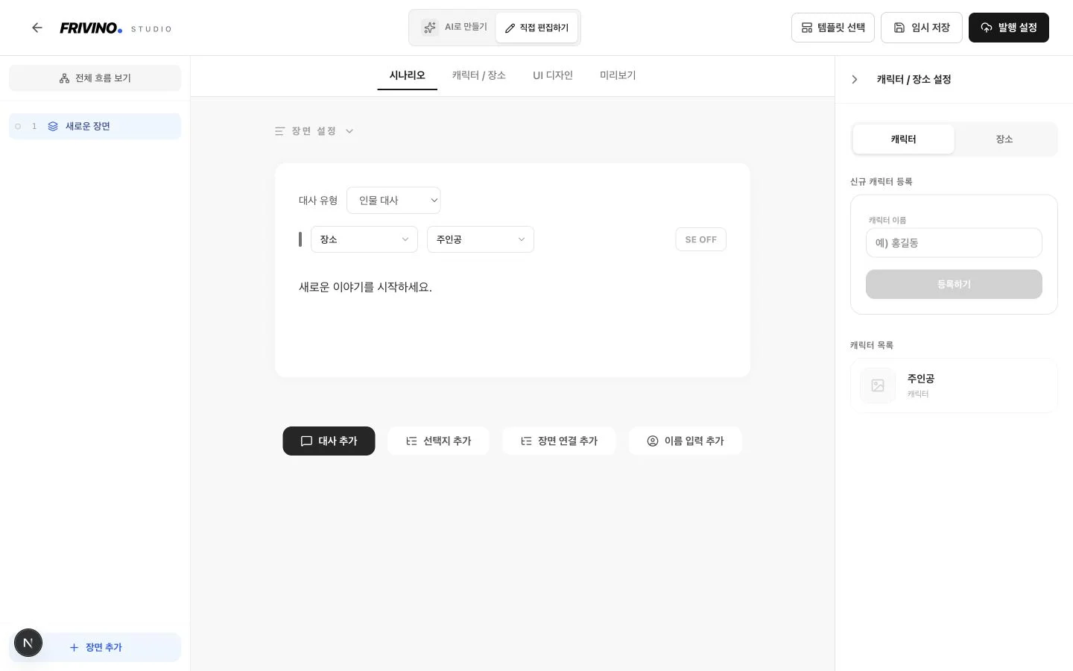Image resolution: width=1073 pixels, height=671 pixels.
Task: Click the 템플릿 선택 button
Action: [832, 28]
